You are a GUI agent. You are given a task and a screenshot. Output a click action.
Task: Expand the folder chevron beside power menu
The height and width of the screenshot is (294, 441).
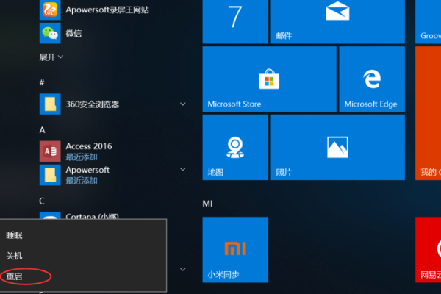(183, 270)
